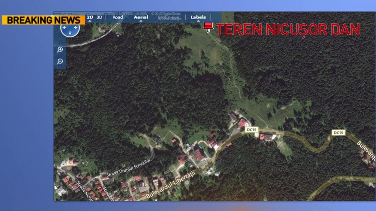Select the zoom in magnifier icon
The height and width of the screenshot is (211, 376).
60,49
